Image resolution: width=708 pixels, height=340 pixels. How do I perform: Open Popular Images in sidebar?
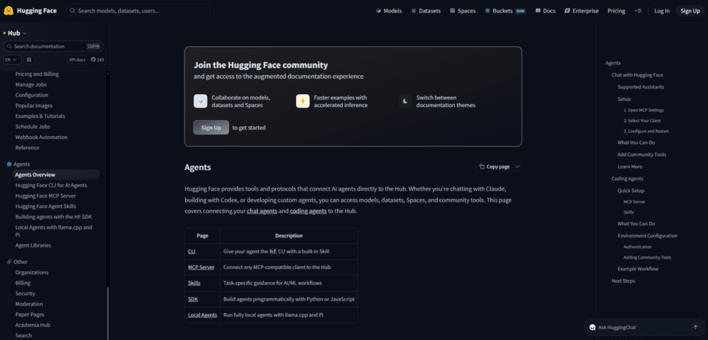tap(34, 106)
